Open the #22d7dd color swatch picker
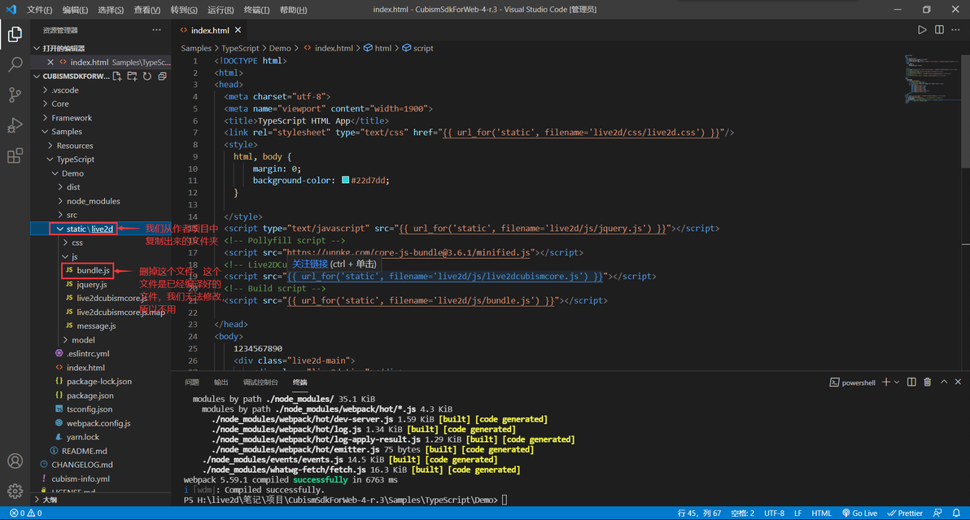Screen dimensions: 970x520 tap(345, 180)
